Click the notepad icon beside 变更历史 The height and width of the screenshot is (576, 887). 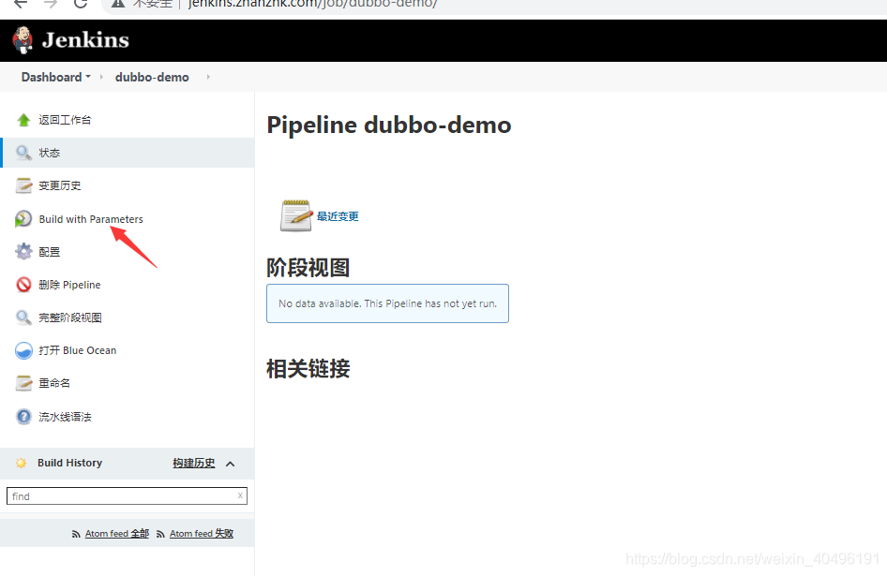coord(23,185)
